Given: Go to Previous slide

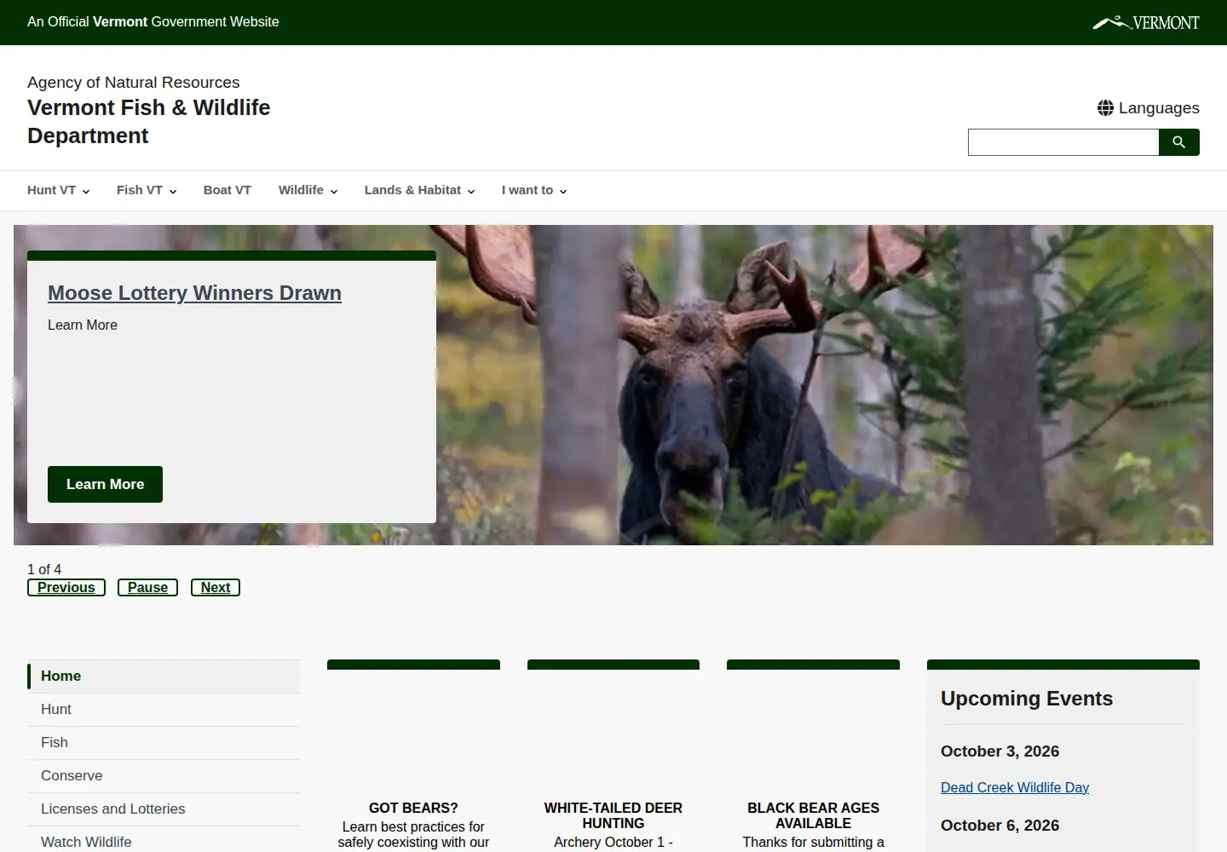Looking at the screenshot, I should pos(66,588).
